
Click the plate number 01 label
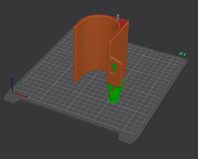click(x=182, y=54)
